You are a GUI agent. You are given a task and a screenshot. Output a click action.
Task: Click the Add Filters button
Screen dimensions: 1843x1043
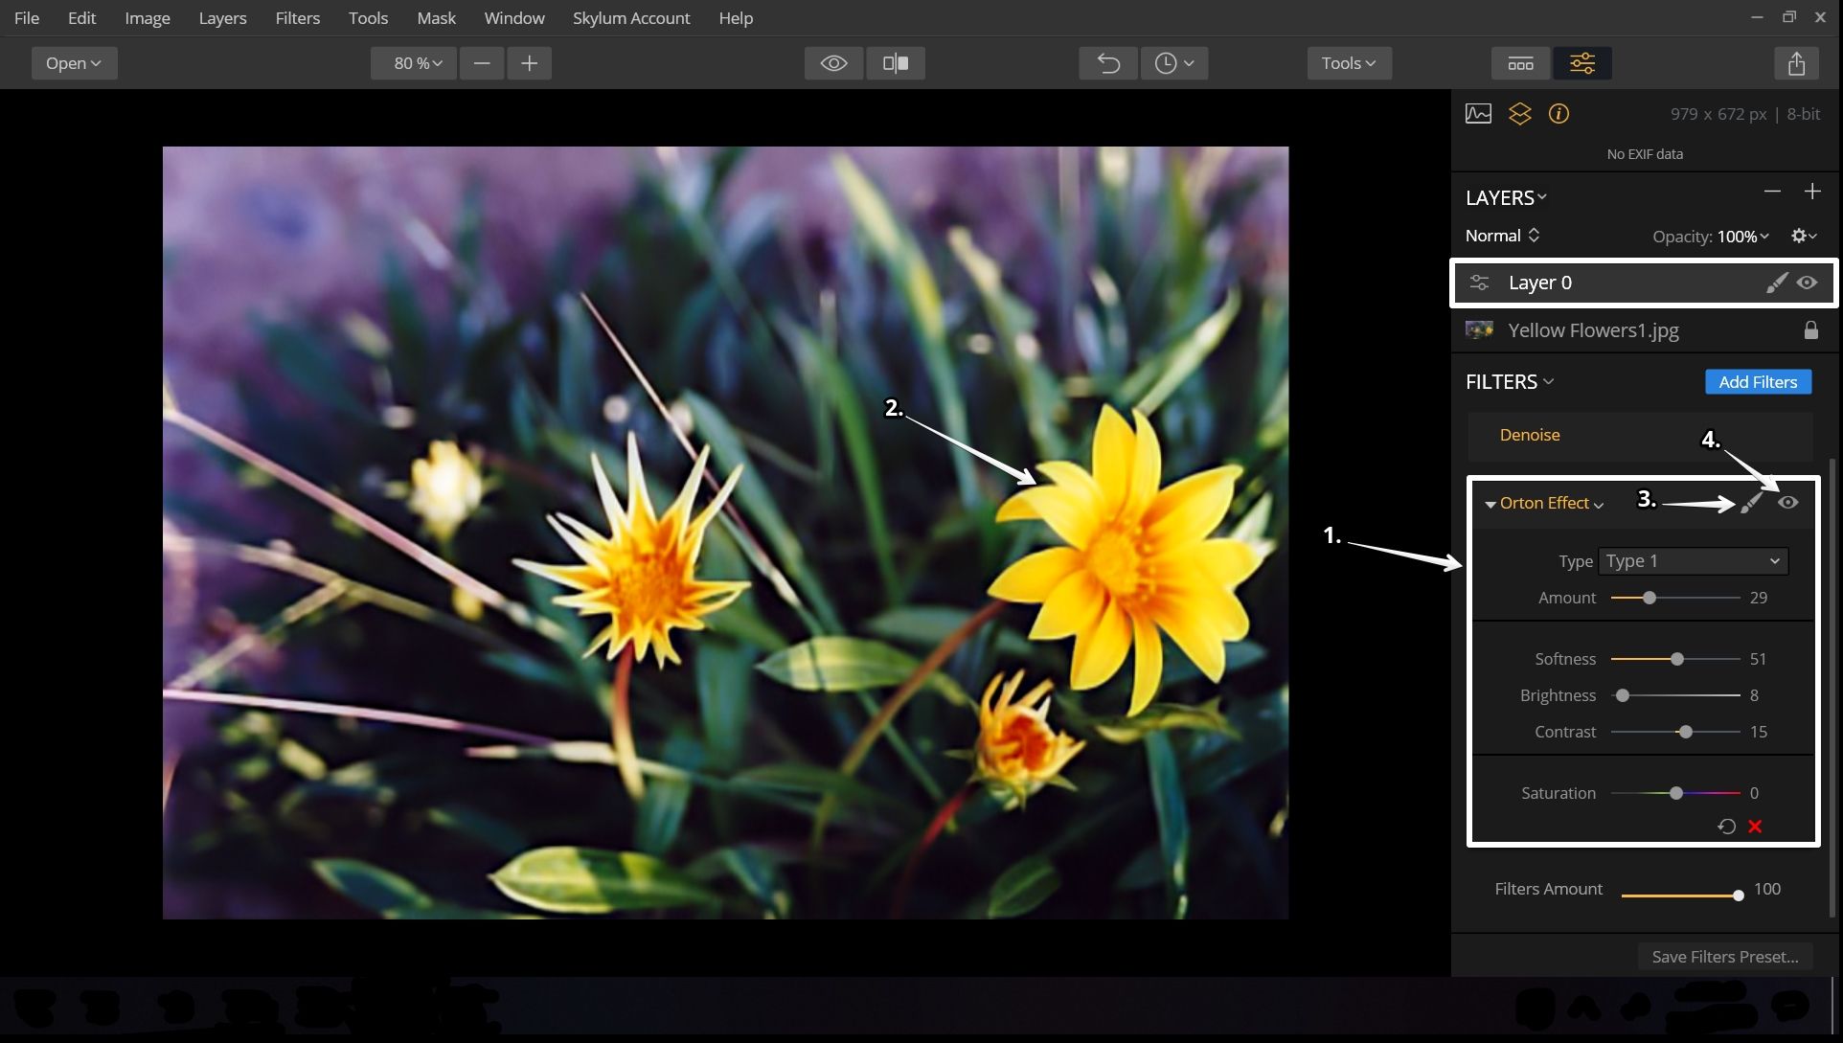[1758, 382]
